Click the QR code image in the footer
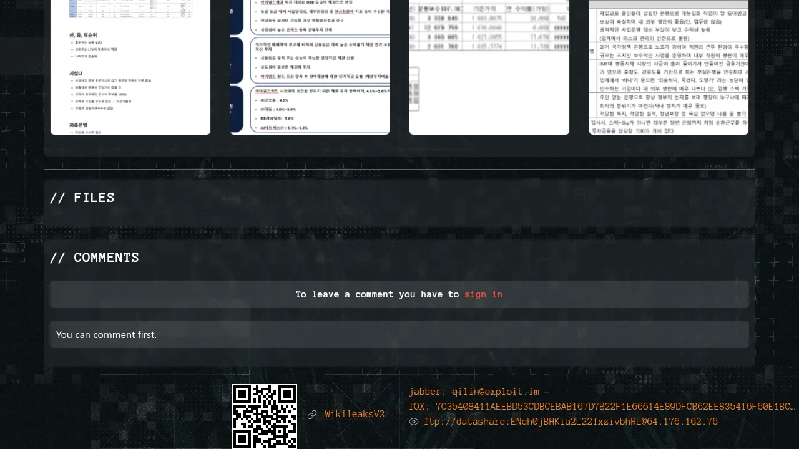 265,416
